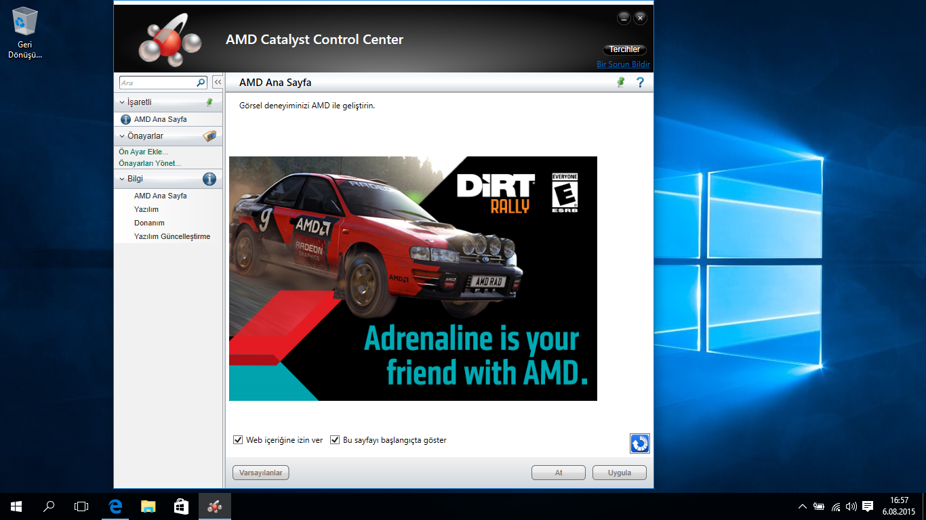Click the 'Önayarları Yönet...' link
926x520 pixels.
pos(150,163)
